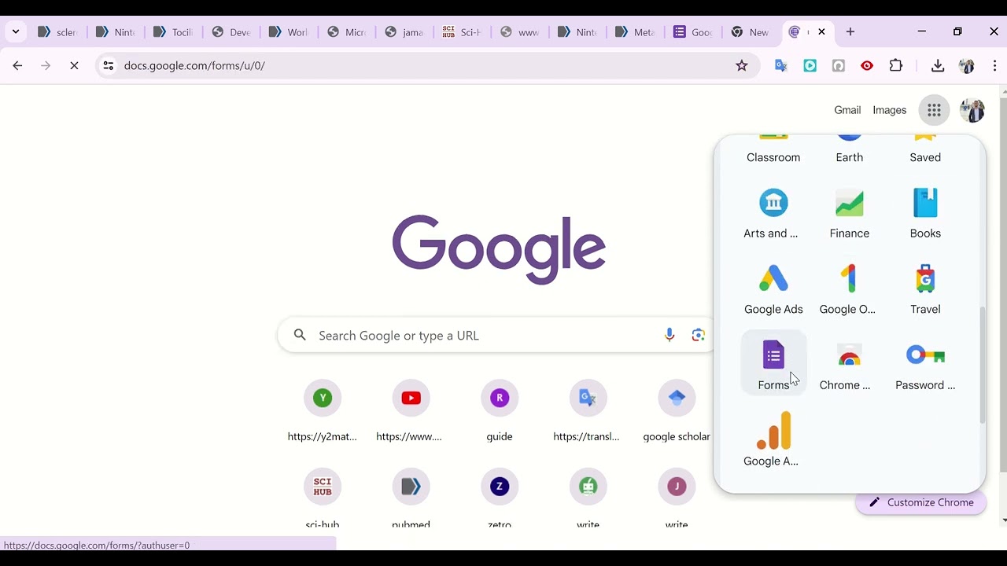Open the Google Translate extension
1007x566 pixels.
point(781,66)
